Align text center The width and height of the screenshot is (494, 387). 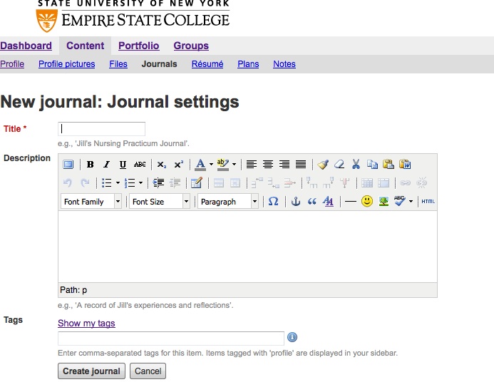coord(268,165)
